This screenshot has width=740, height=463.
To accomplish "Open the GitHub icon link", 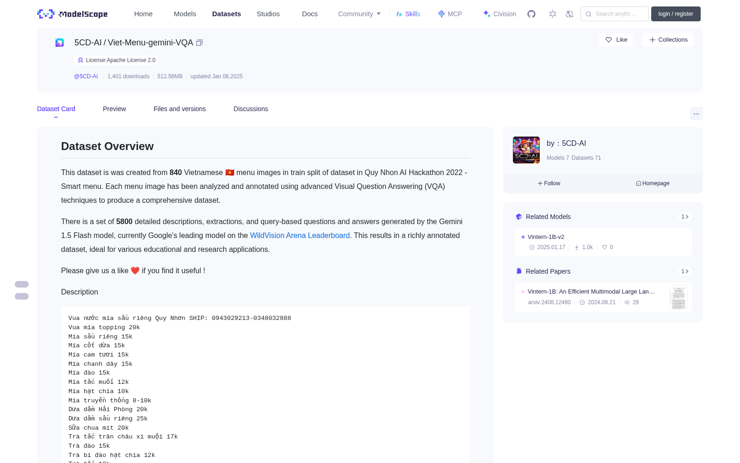I will point(531,14).
